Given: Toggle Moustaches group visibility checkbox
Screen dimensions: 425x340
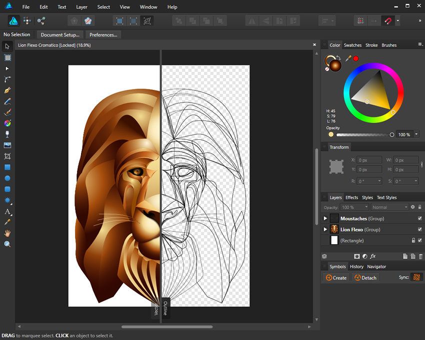Looking at the screenshot, I should coord(420,218).
